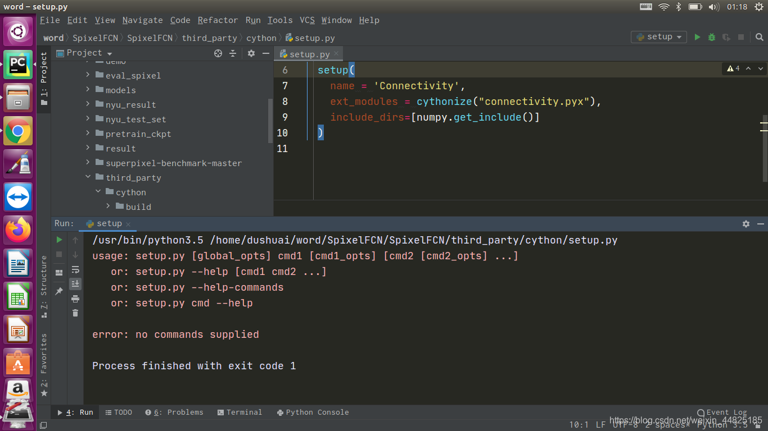Open the Event Log
Screen dimensions: 768x431
tap(722, 412)
